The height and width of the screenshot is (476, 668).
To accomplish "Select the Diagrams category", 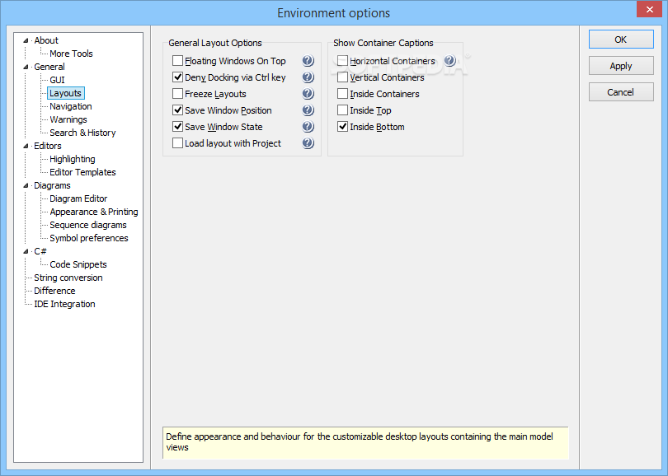I will coord(52,185).
